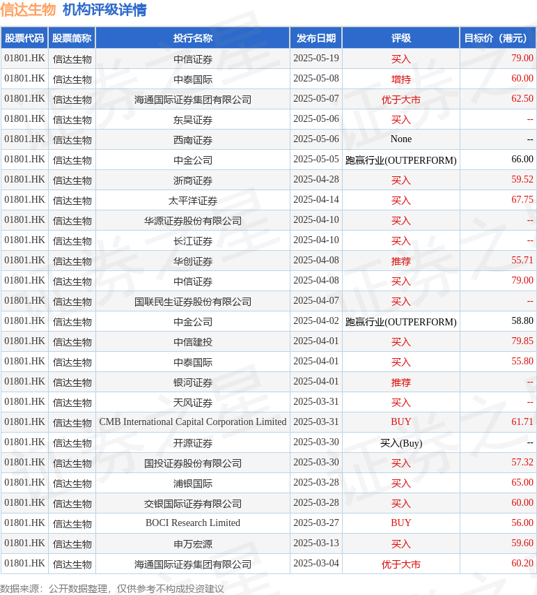The image size is (537, 595).
Task: Click date 2025-05-05
Action: (x=316, y=160)
